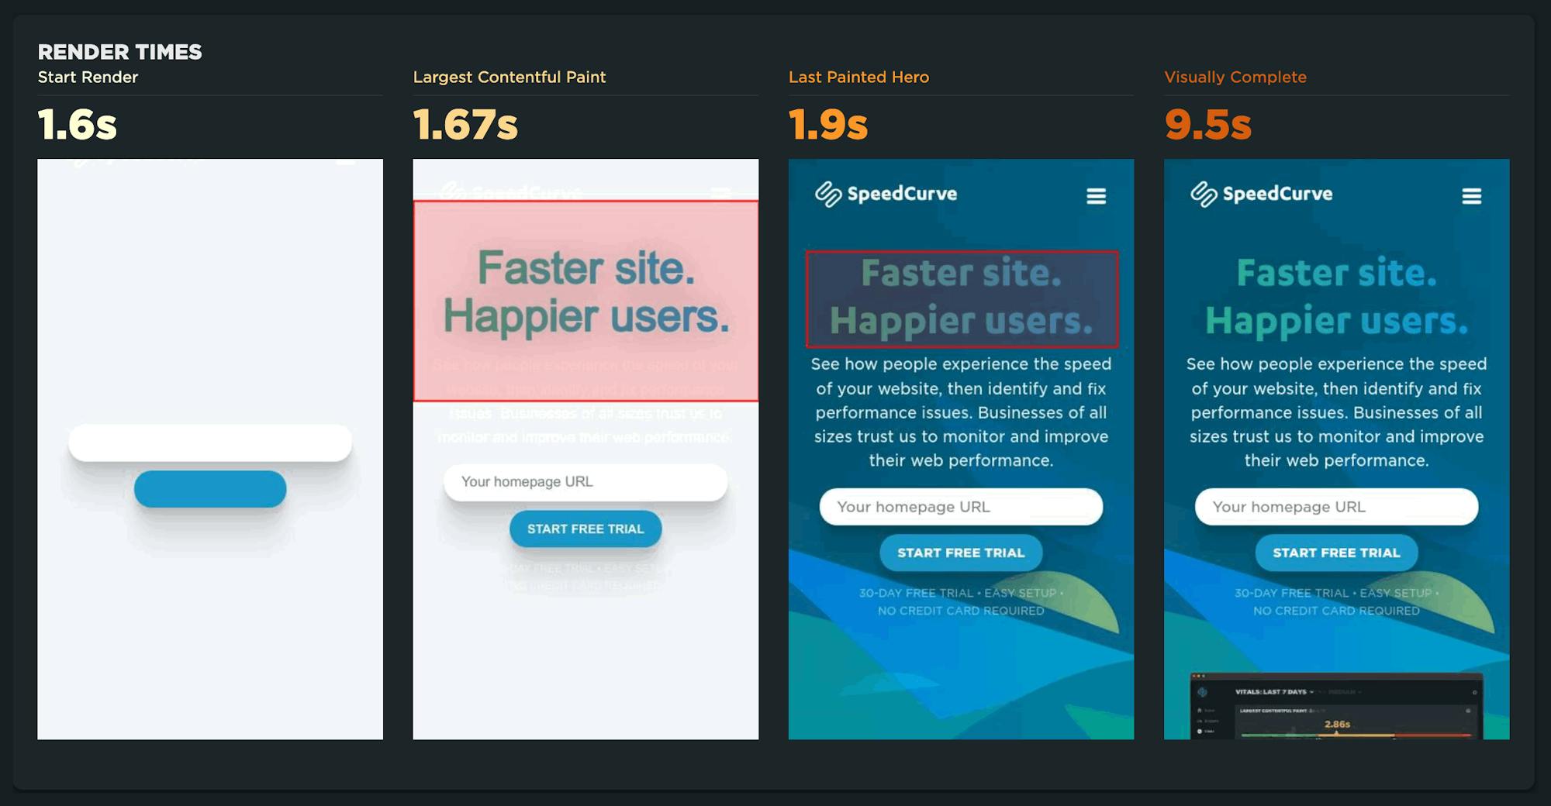This screenshot has width=1551, height=806.
Task: Click the Start Render label
Action: pos(88,77)
